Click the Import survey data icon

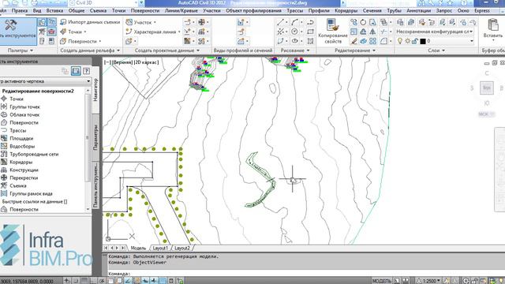point(63,22)
